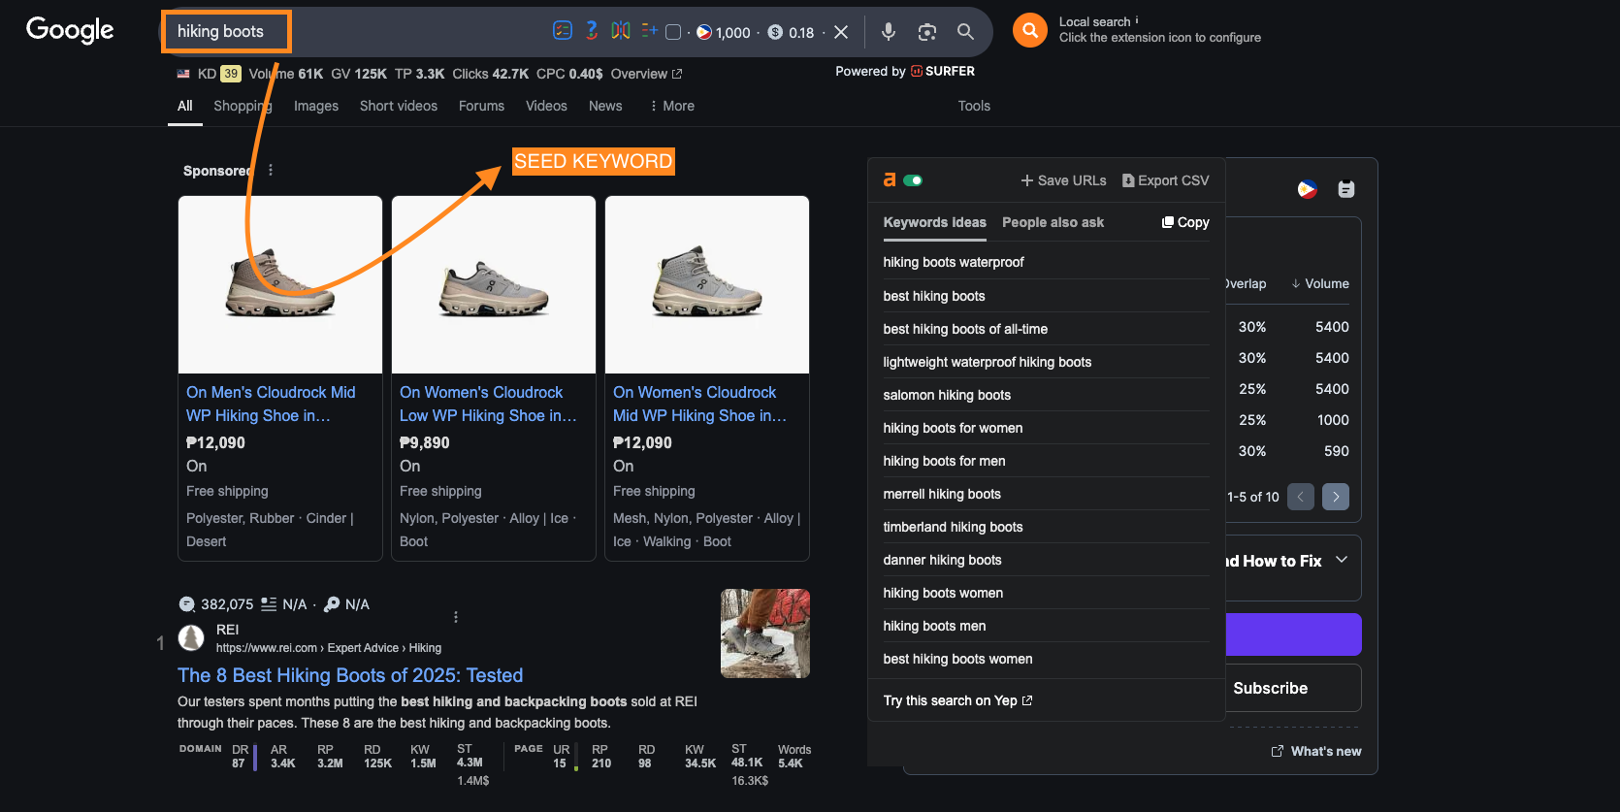Open search by image camera icon
The width and height of the screenshot is (1620, 812).
click(926, 32)
